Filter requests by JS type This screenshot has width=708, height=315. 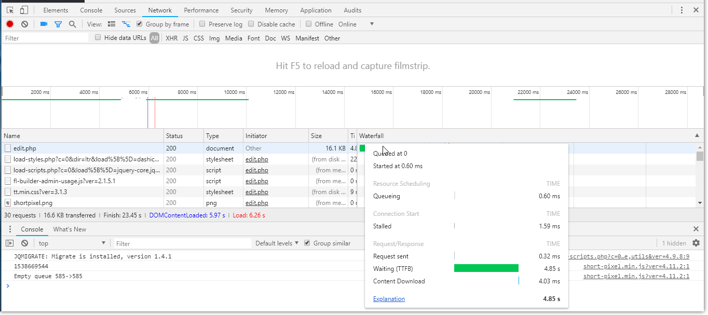[x=185, y=38]
